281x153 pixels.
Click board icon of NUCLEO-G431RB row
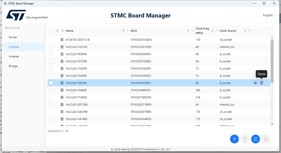point(62,112)
